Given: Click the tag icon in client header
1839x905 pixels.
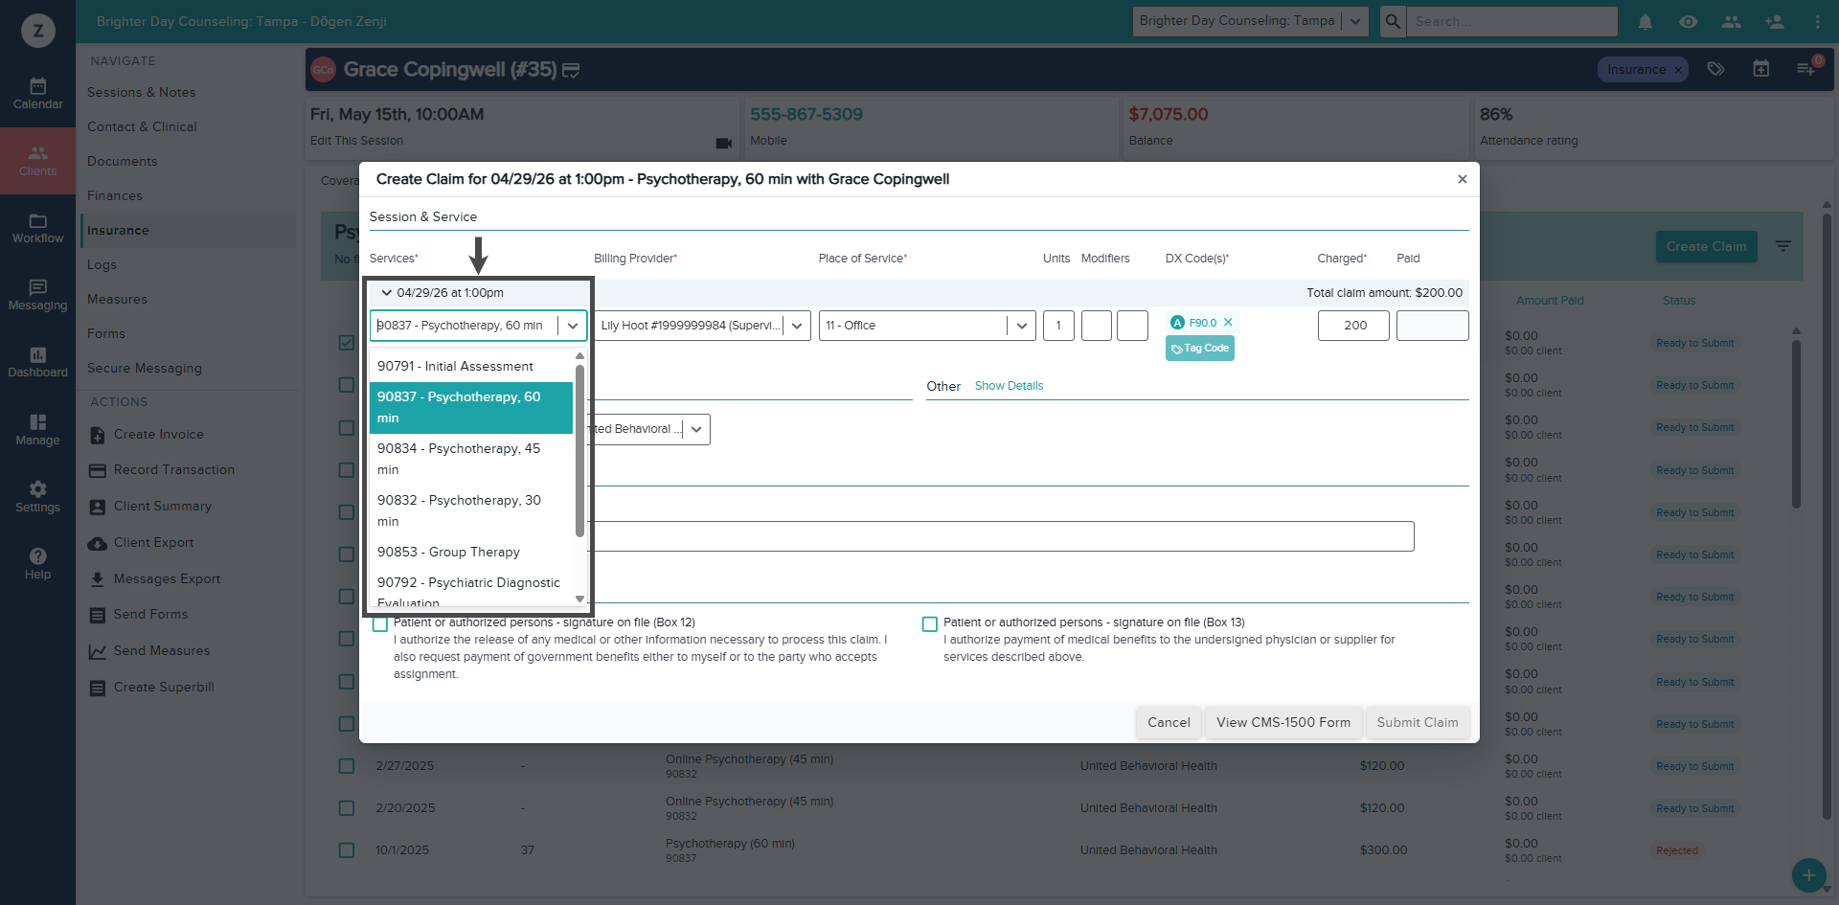Looking at the screenshot, I should (1715, 69).
